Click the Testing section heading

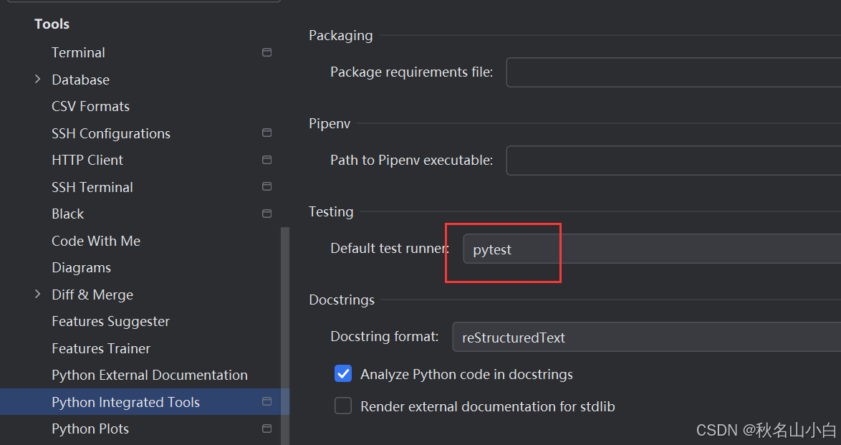(x=331, y=211)
